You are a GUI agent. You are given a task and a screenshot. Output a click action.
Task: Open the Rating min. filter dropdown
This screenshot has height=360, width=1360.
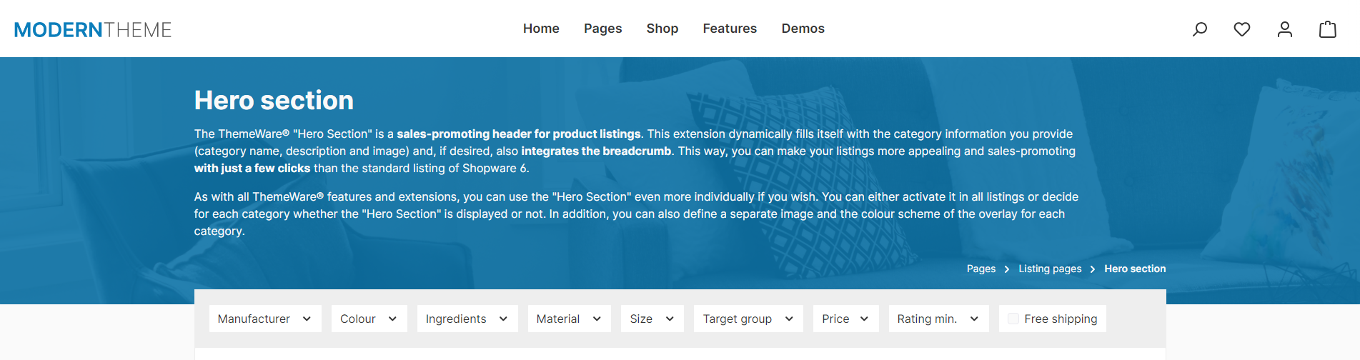939,319
